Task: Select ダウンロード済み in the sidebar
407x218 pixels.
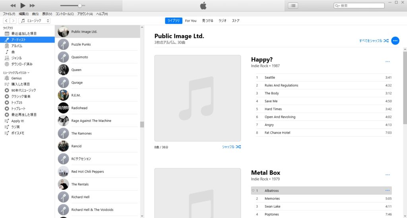Action: (27, 64)
